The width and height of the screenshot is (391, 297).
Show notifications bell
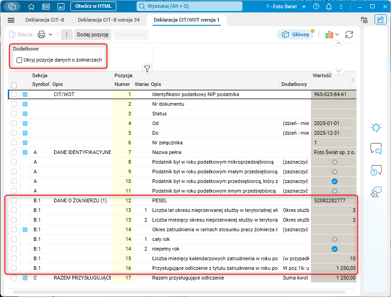[329, 6]
